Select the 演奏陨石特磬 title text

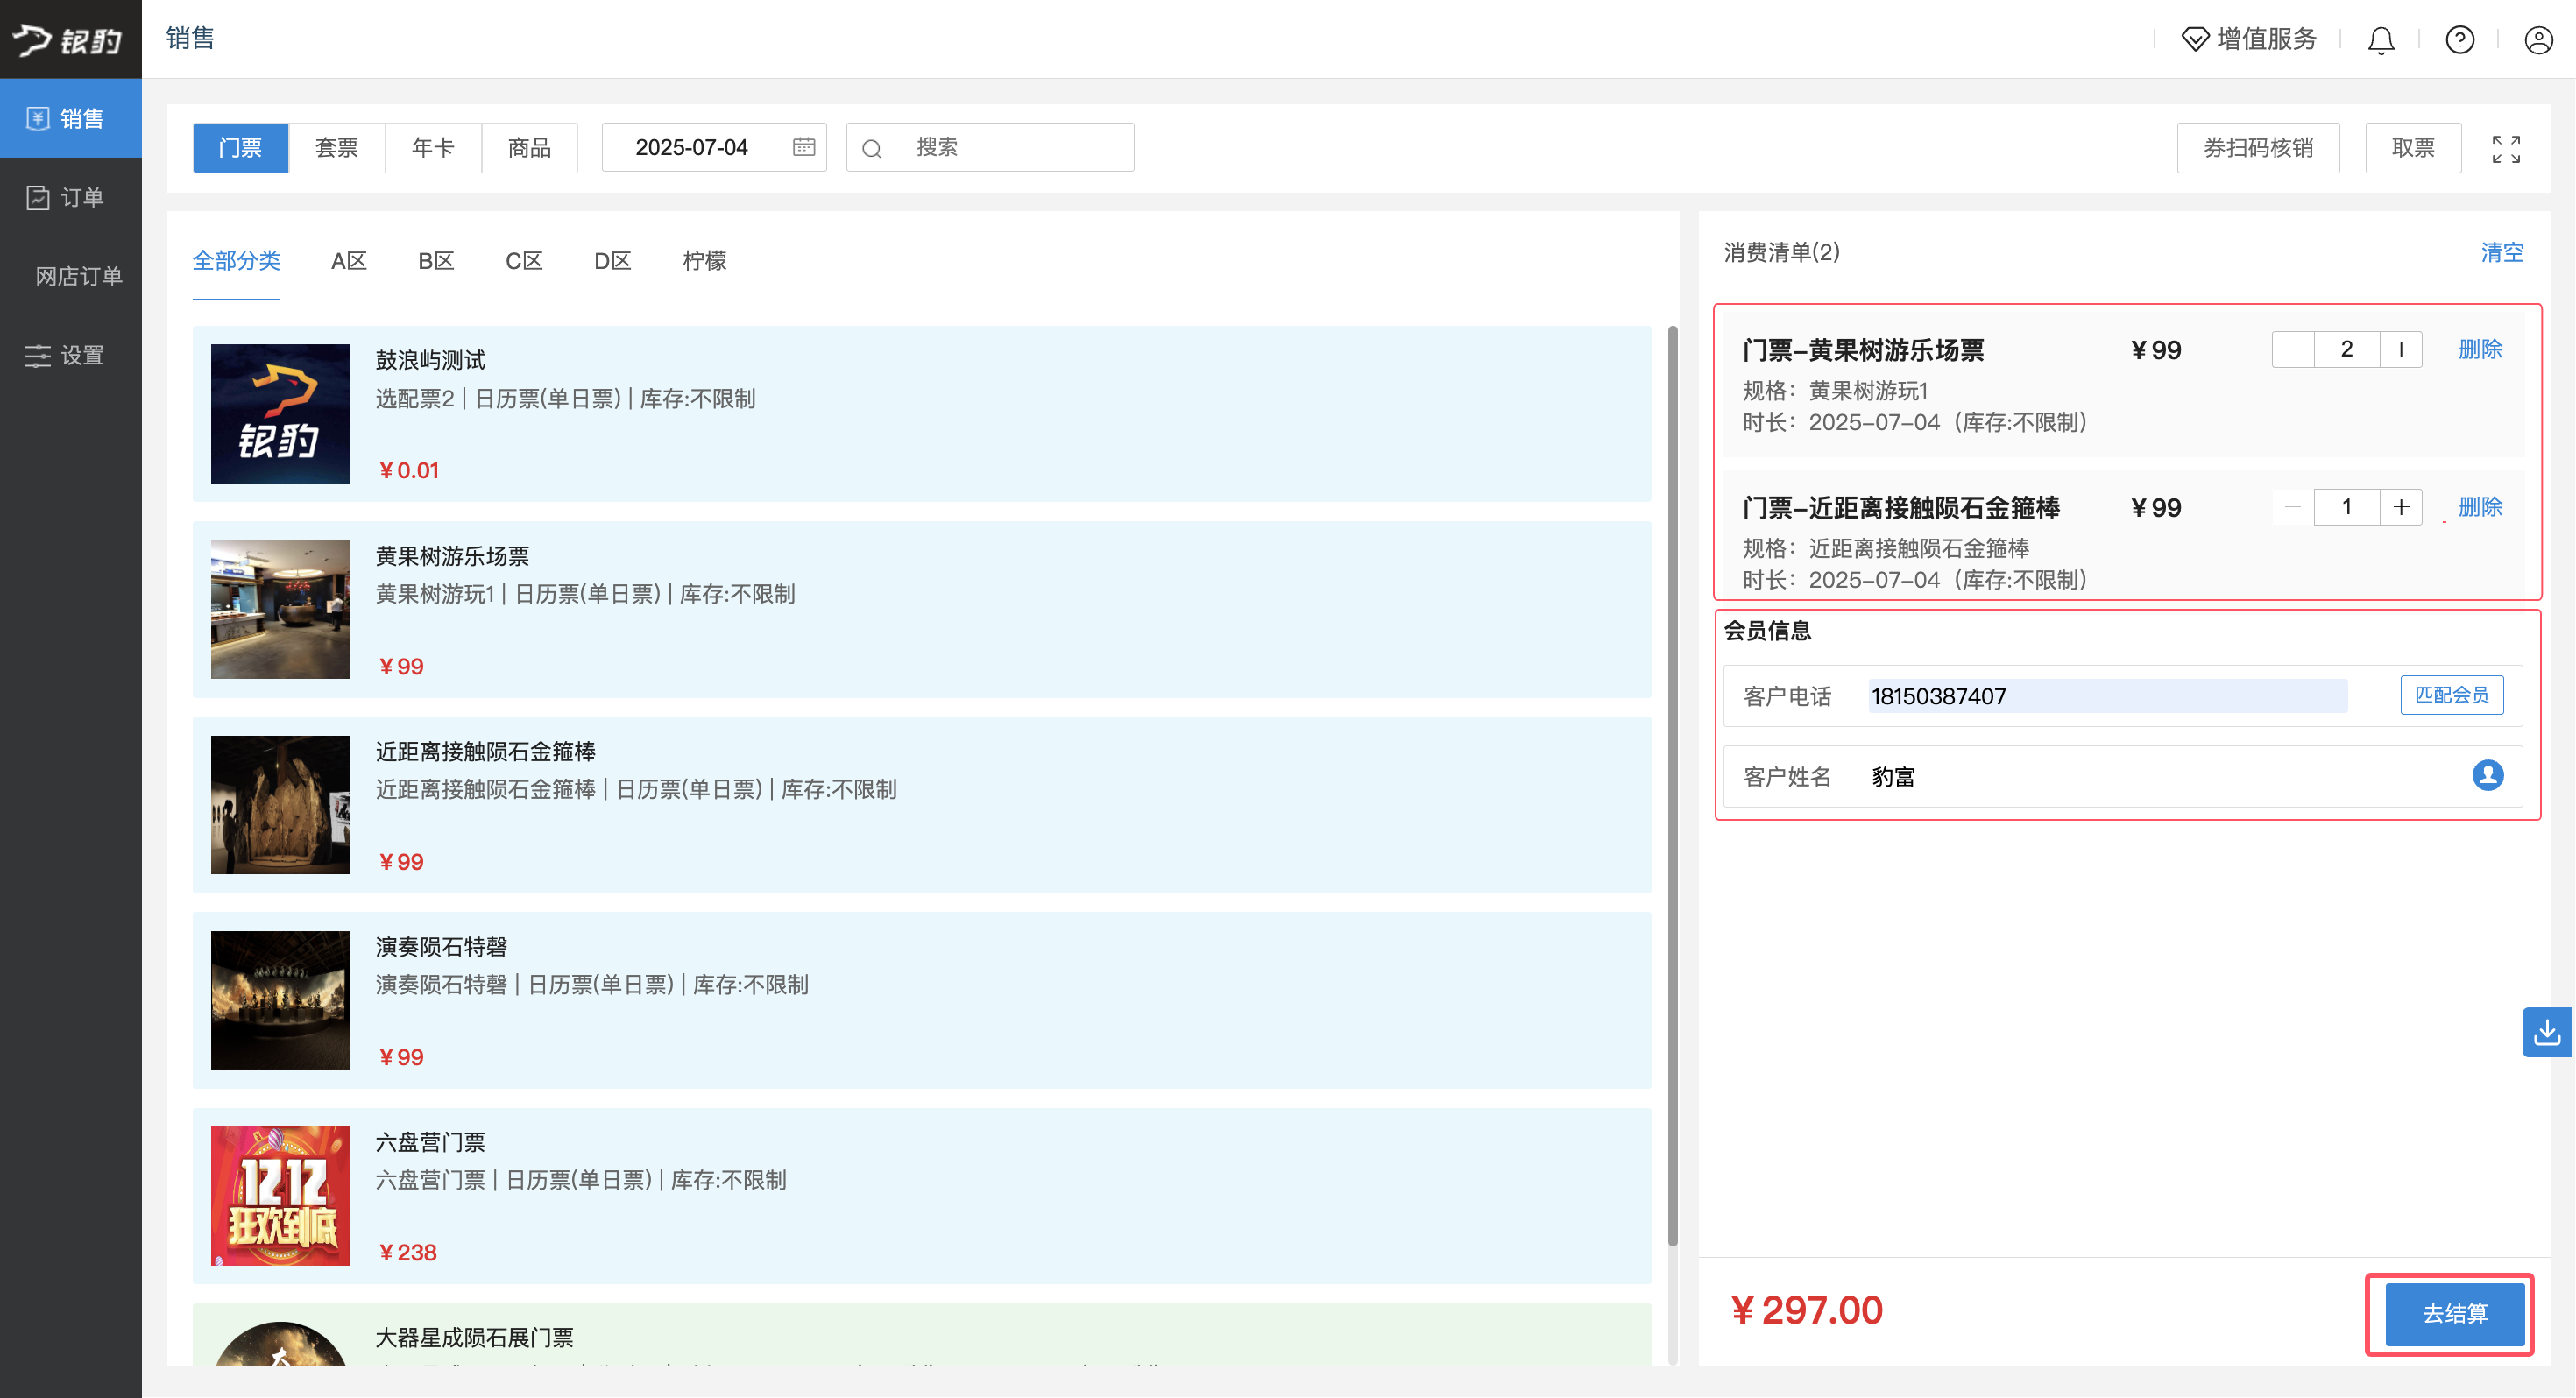[441, 947]
